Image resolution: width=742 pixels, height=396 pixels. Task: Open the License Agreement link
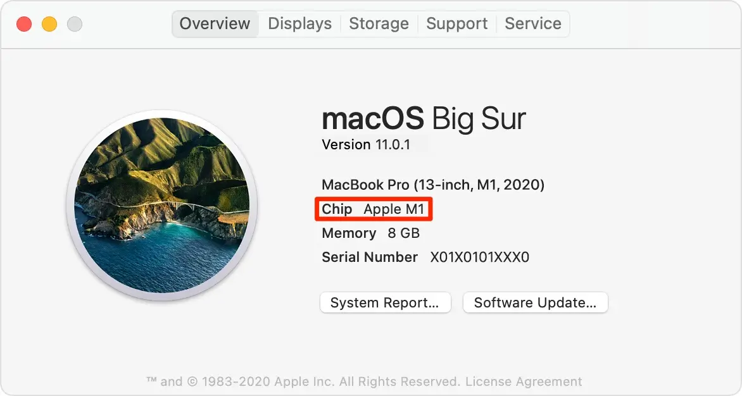pyautogui.click(x=524, y=381)
